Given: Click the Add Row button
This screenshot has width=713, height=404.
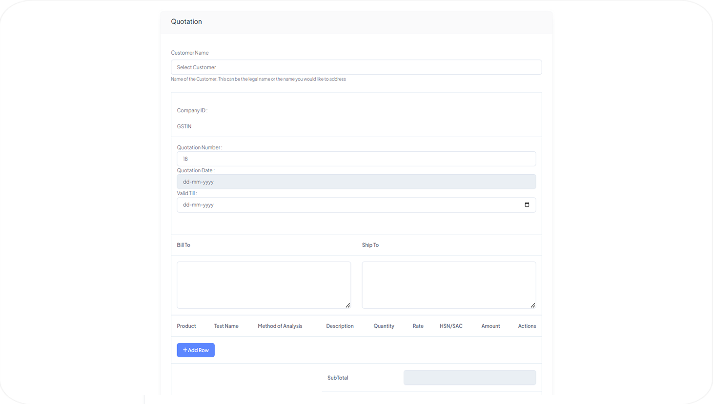Looking at the screenshot, I should click(x=196, y=350).
